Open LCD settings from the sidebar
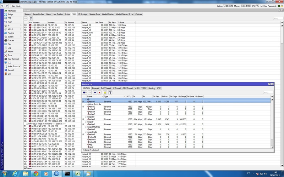This screenshot has height=177, width=284. pyautogui.click(x=10, y=63)
